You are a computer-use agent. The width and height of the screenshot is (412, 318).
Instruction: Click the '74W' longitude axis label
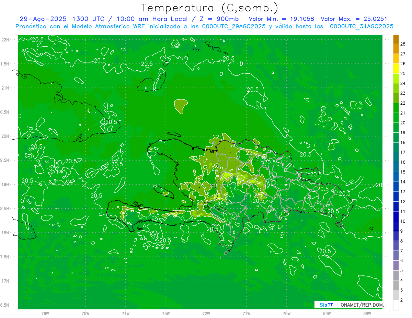point(126,313)
